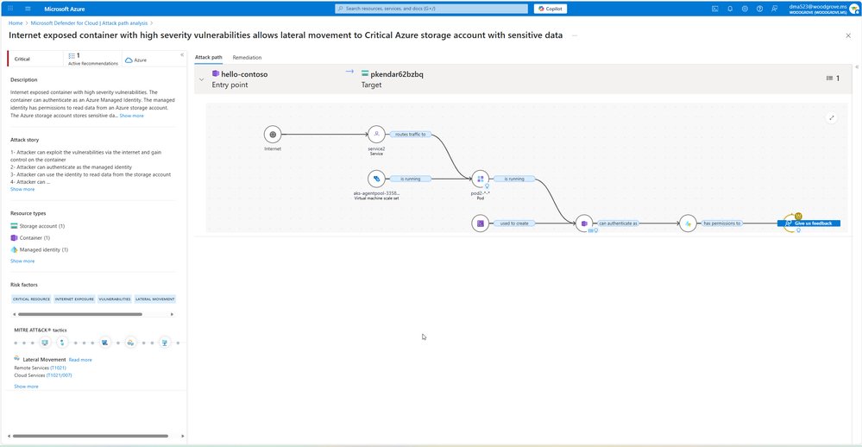Open the Active Recommendations section
This screenshot has width=862, height=447.
point(93,59)
